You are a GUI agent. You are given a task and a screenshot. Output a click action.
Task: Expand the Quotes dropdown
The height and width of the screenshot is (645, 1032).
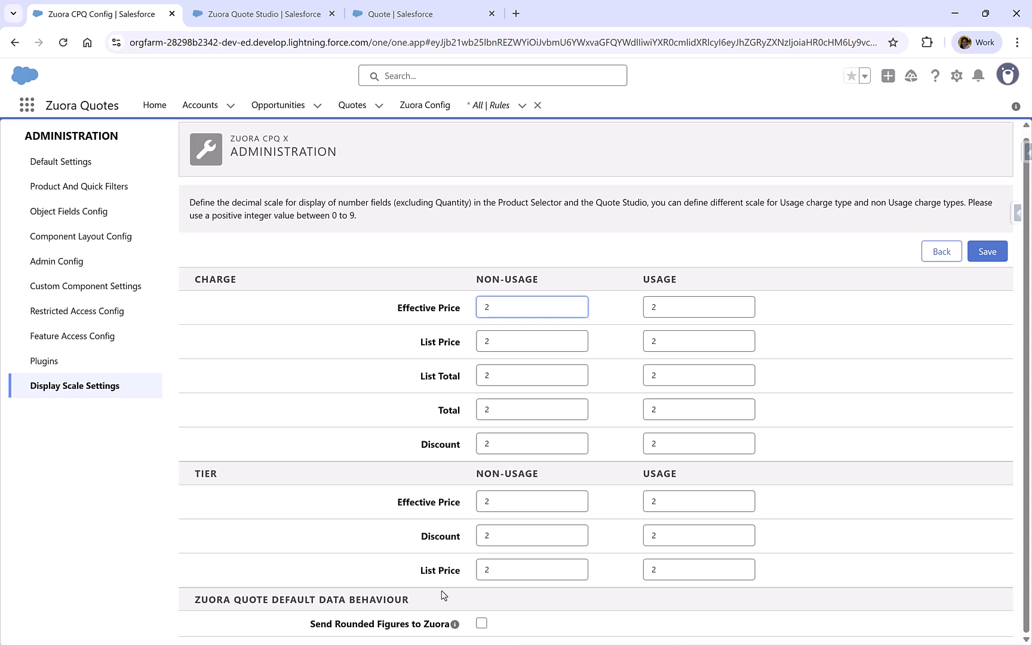tap(379, 105)
